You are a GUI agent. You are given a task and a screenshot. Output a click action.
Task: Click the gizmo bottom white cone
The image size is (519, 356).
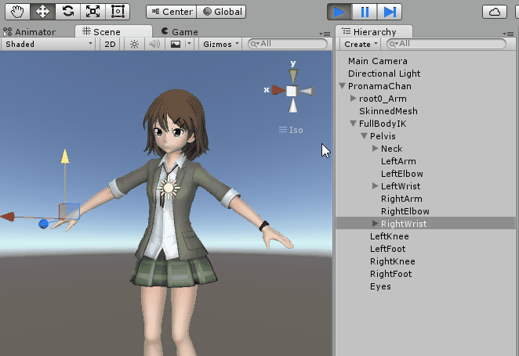coord(293,106)
